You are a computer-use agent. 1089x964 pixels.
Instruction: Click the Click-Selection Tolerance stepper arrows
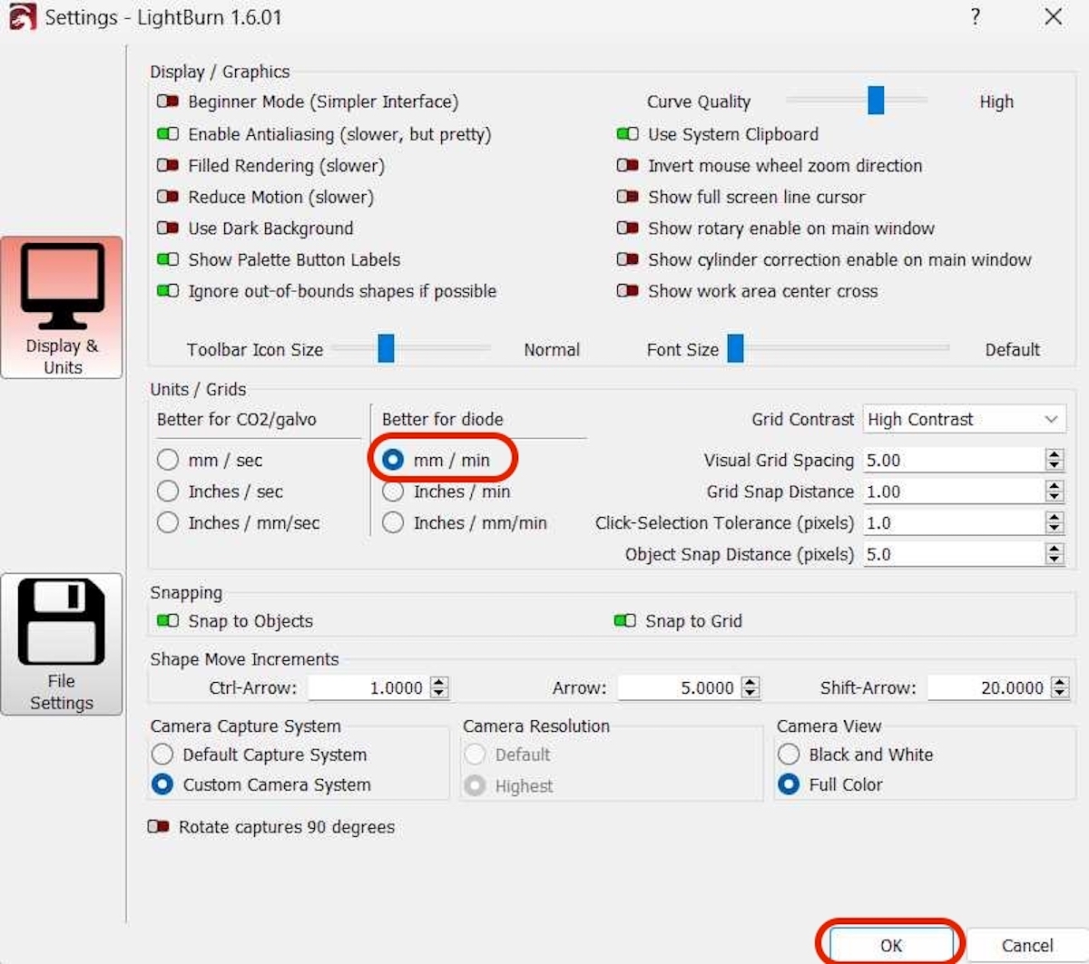[x=1055, y=523]
